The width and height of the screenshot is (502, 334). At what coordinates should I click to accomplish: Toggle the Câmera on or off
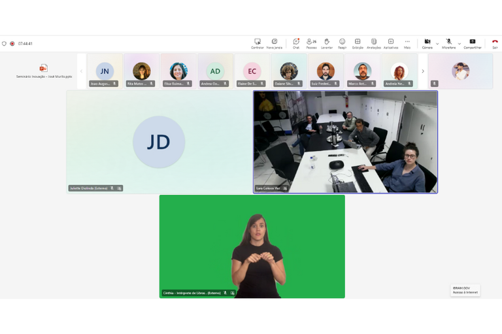(427, 43)
